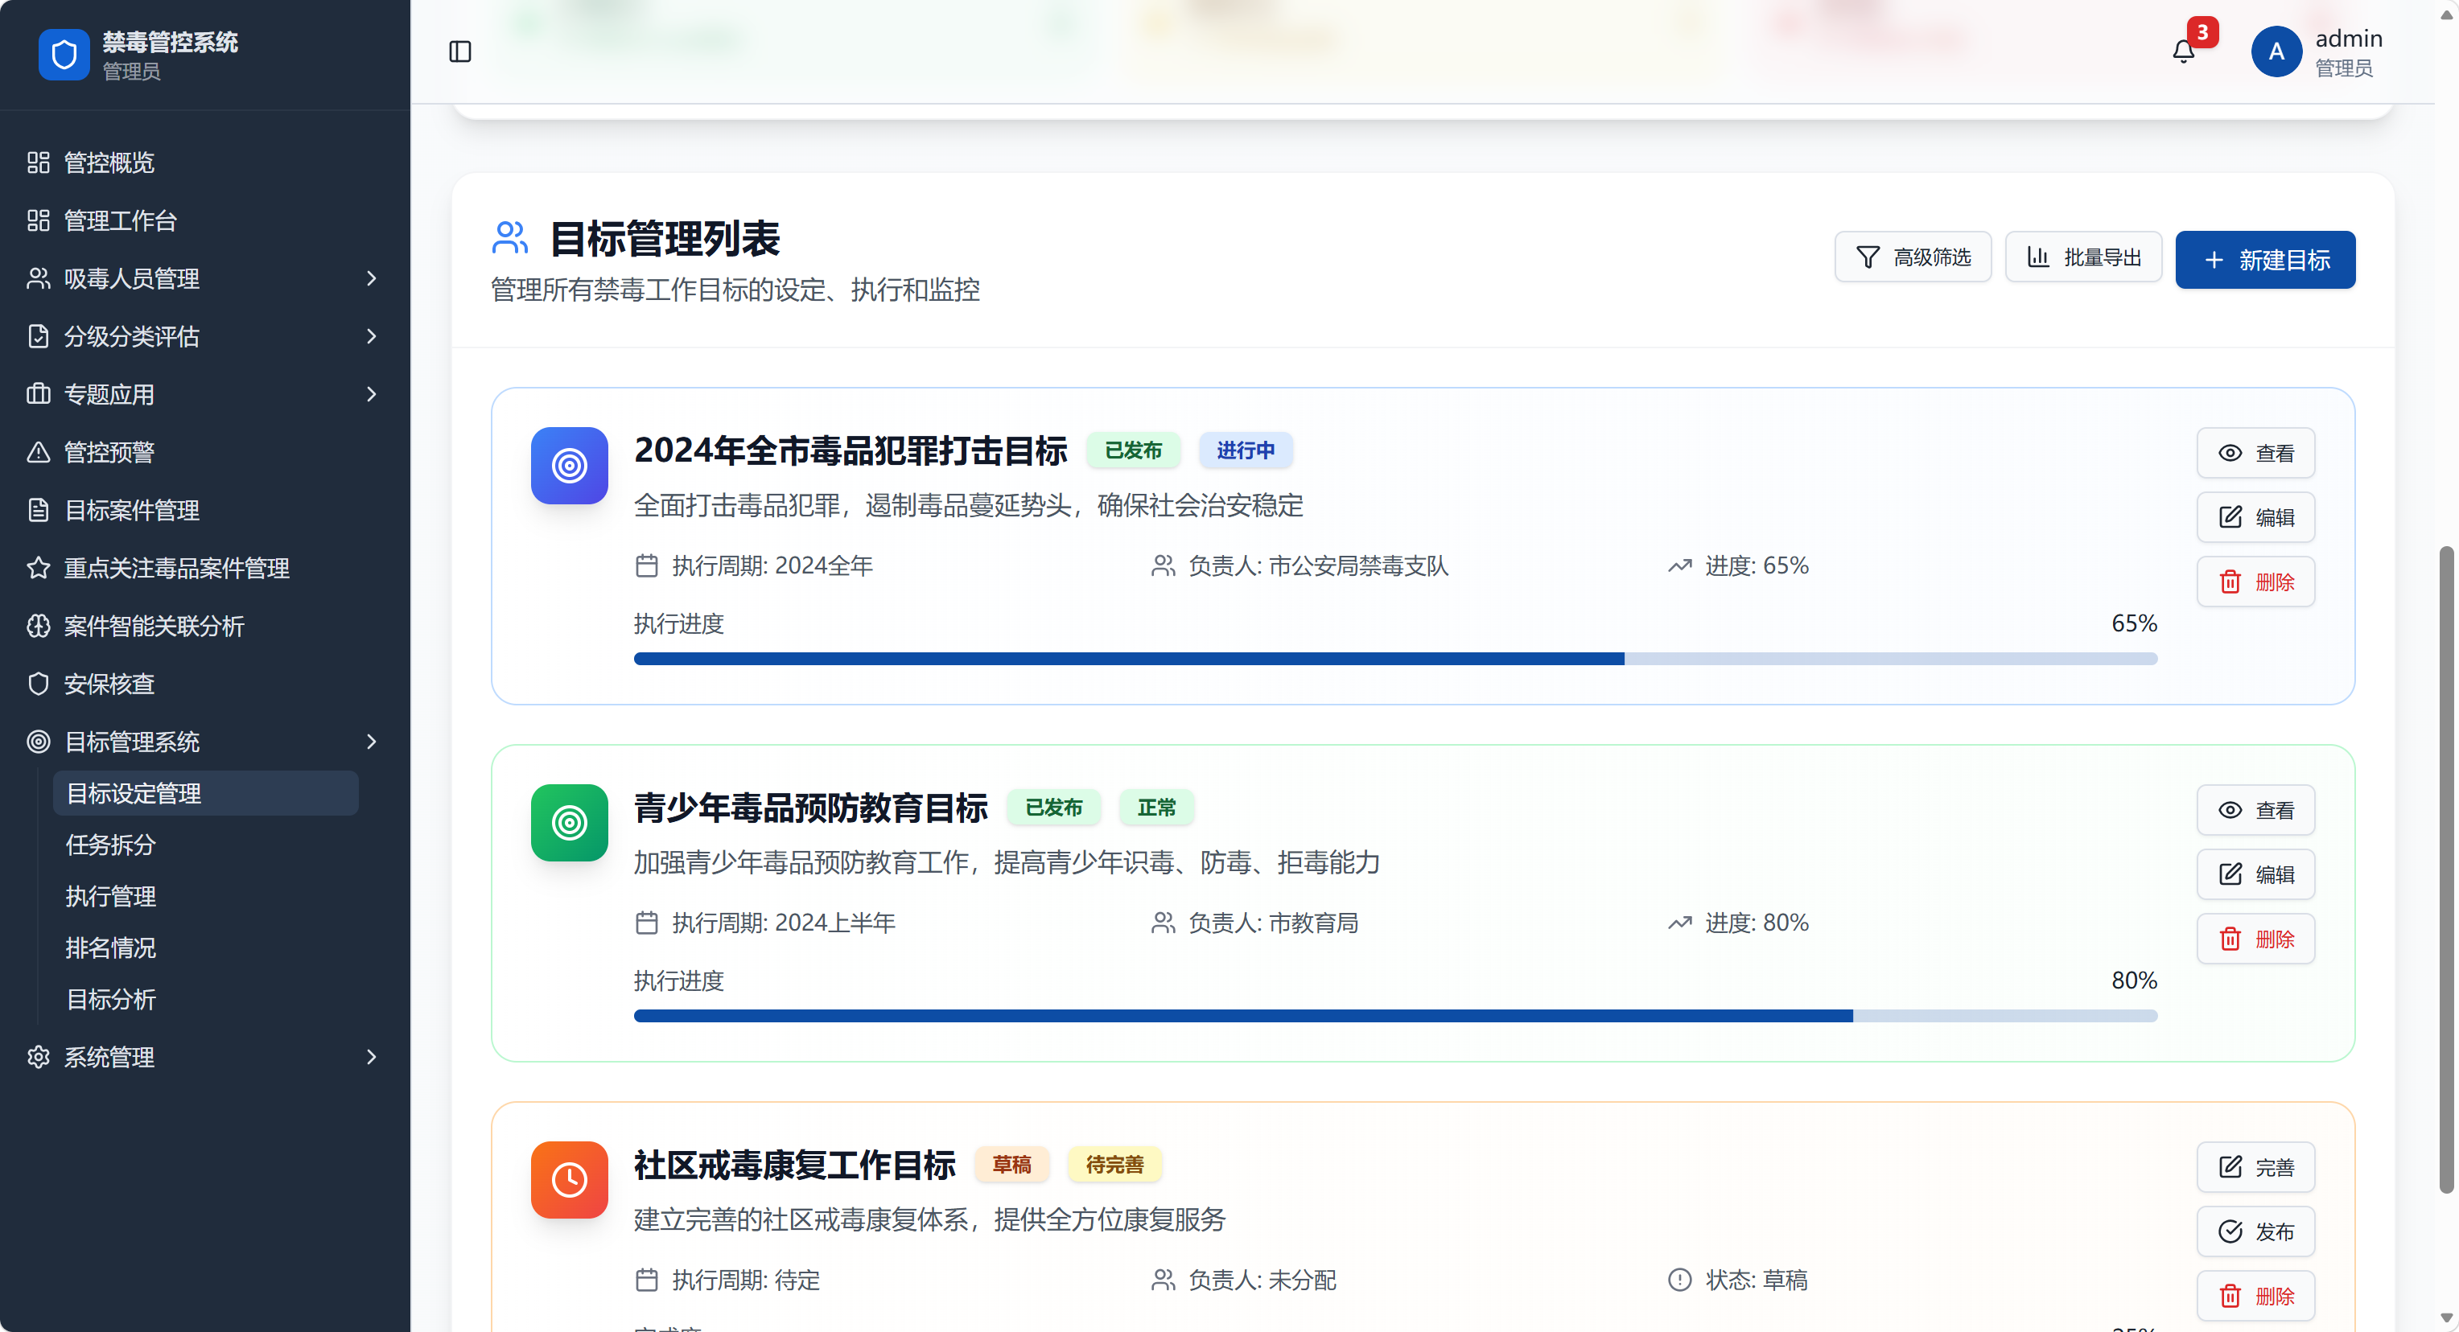Viewport: 2459px width, 1332px height.
Task: Delete the 2024年全市毒品犯罪打击目标 with 删除
Action: pyautogui.click(x=2255, y=581)
